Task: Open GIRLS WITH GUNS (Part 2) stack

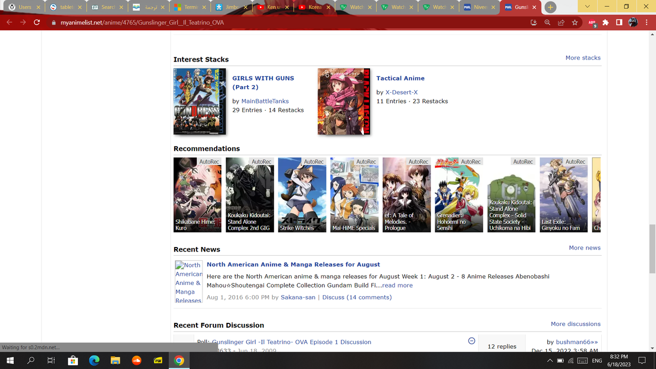Action: (263, 83)
